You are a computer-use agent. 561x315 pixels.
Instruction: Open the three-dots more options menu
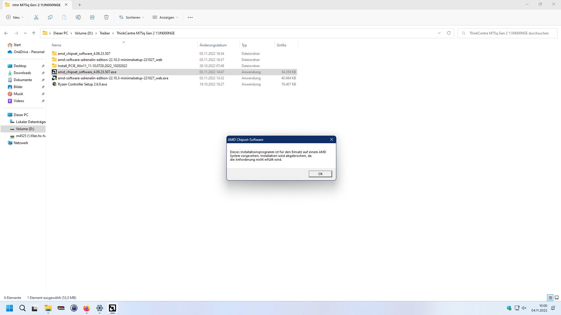click(190, 17)
